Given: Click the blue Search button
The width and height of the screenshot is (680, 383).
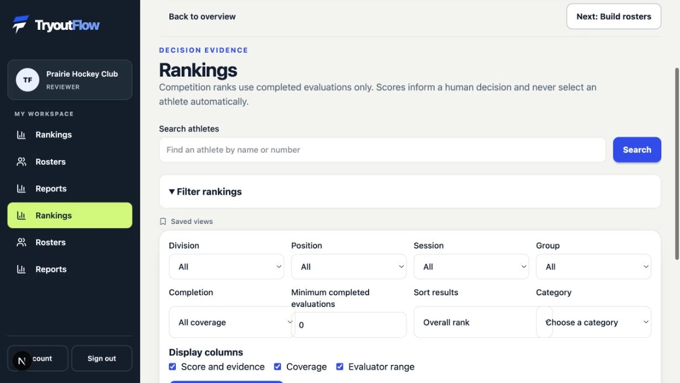Looking at the screenshot, I should [637, 150].
